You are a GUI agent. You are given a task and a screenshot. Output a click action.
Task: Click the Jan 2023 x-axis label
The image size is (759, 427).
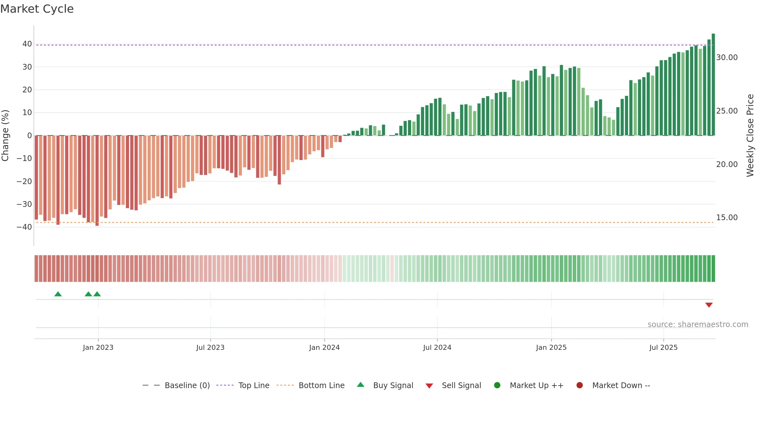pyautogui.click(x=98, y=348)
